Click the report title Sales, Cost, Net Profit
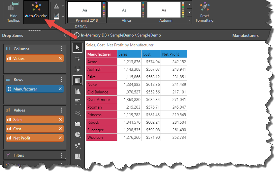The height and width of the screenshot is (176, 280). tap(120, 45)
